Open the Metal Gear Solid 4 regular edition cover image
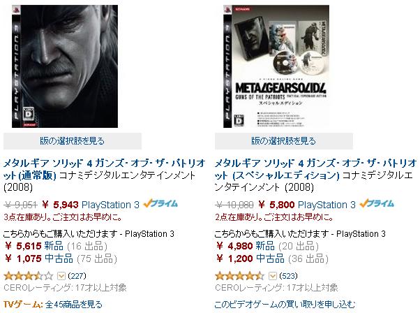 pyautogui.click(x=65, y=66)
